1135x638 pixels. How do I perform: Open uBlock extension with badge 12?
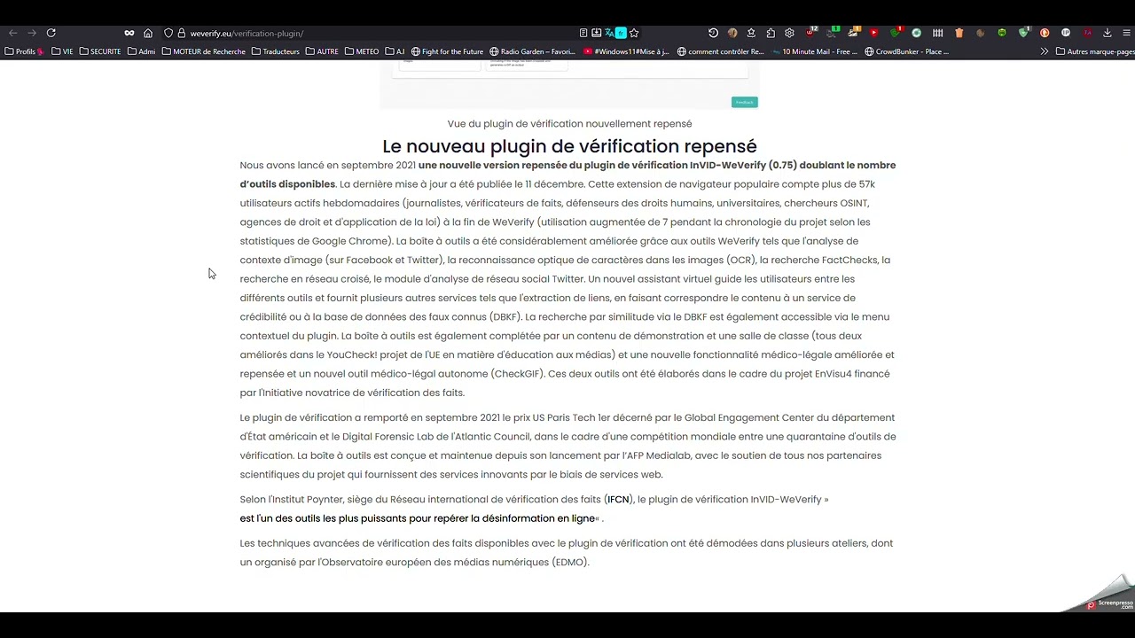click(810, 33)
